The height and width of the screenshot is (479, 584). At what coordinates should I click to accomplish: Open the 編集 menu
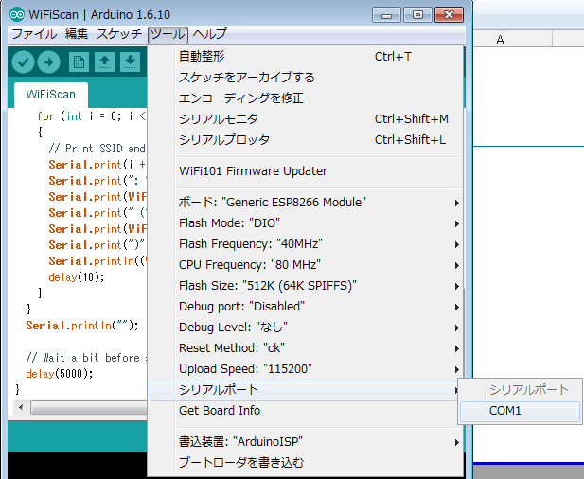click(77, 34)
